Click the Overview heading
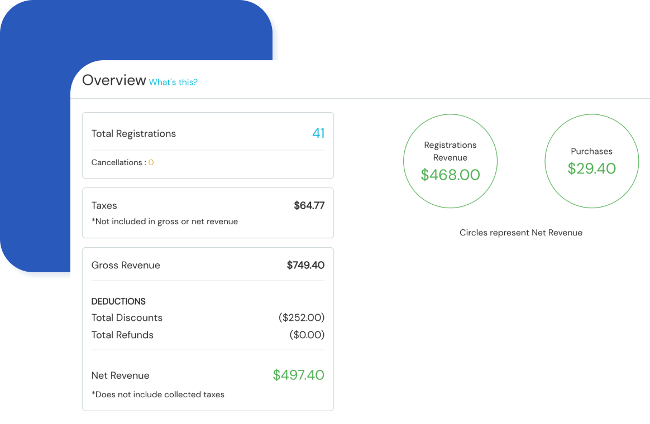This screenshot has height=424, width=650. click(114, 80)
